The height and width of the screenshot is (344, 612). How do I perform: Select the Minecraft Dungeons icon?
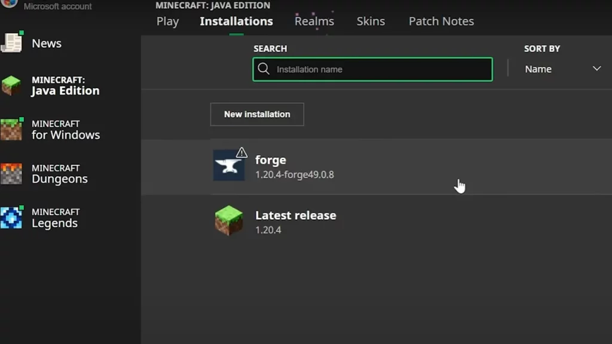click(13, 173)
